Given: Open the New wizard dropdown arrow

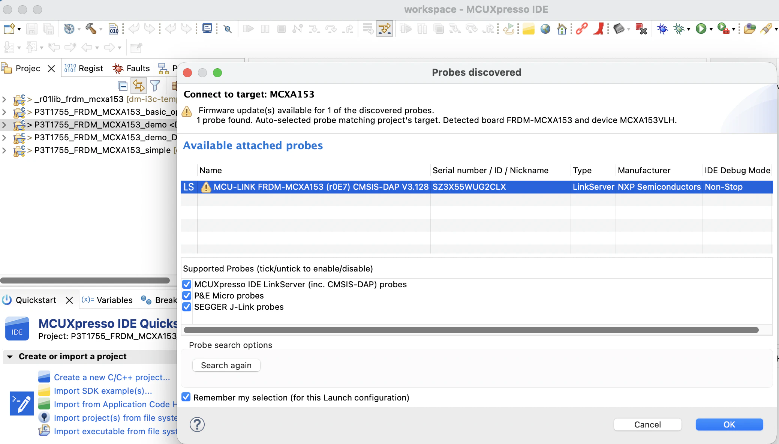Looking at the screenshot, I should coord(19,29).
